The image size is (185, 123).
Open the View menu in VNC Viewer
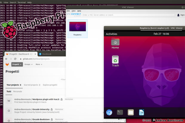click(73, 11)
